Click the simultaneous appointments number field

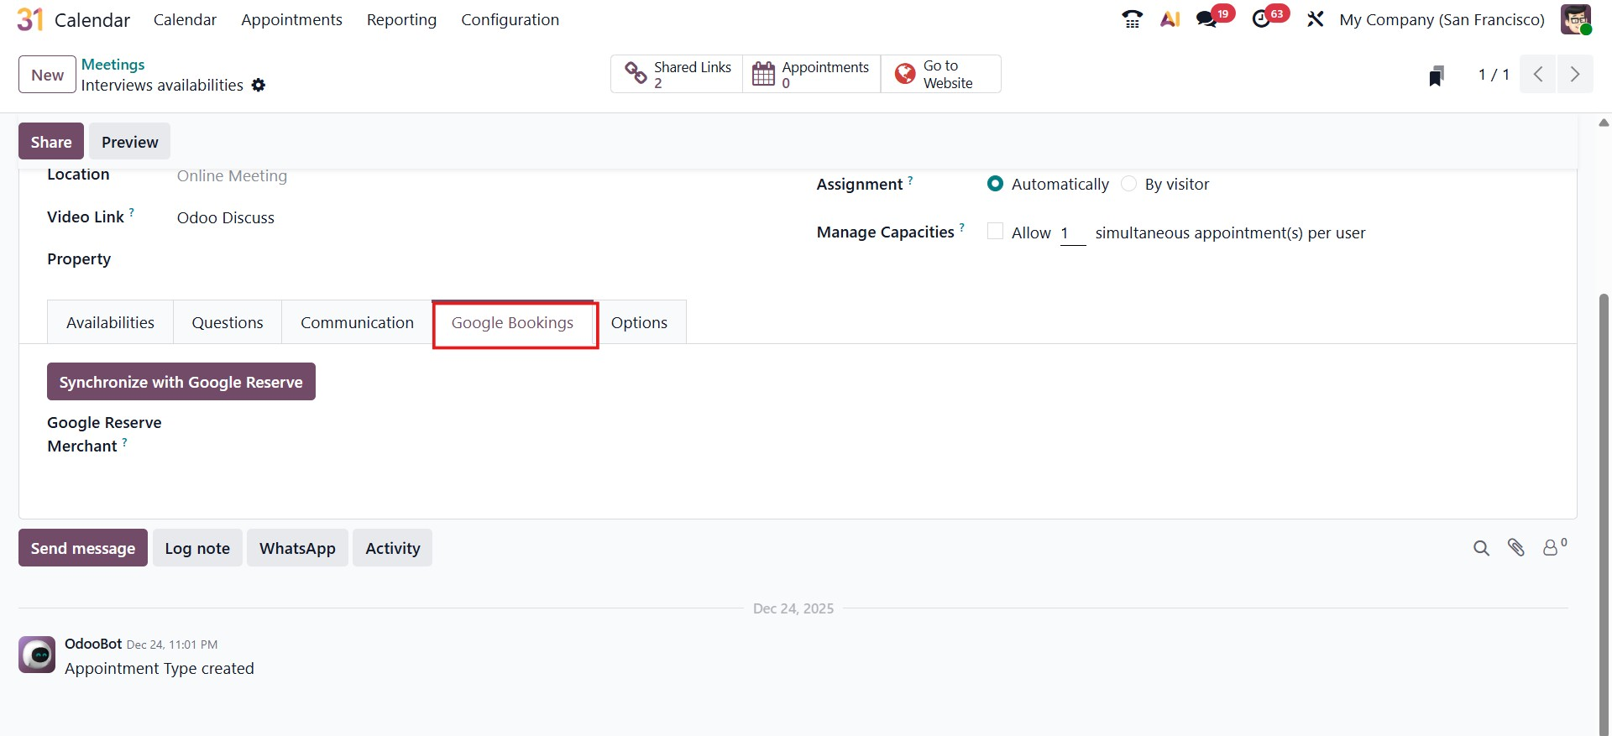click(x=1073, y=233)
